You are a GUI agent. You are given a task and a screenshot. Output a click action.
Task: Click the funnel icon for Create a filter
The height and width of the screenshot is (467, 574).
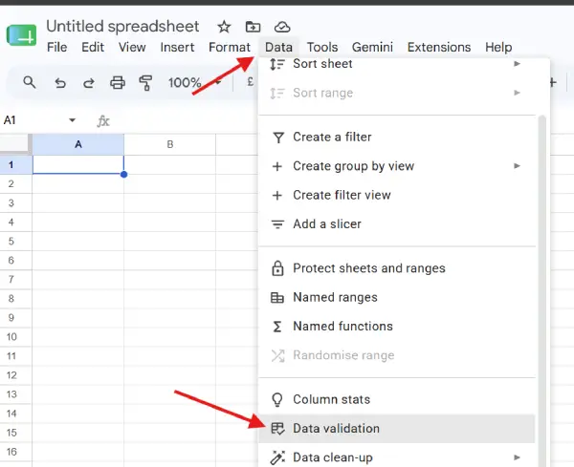[x=278, y=138]
